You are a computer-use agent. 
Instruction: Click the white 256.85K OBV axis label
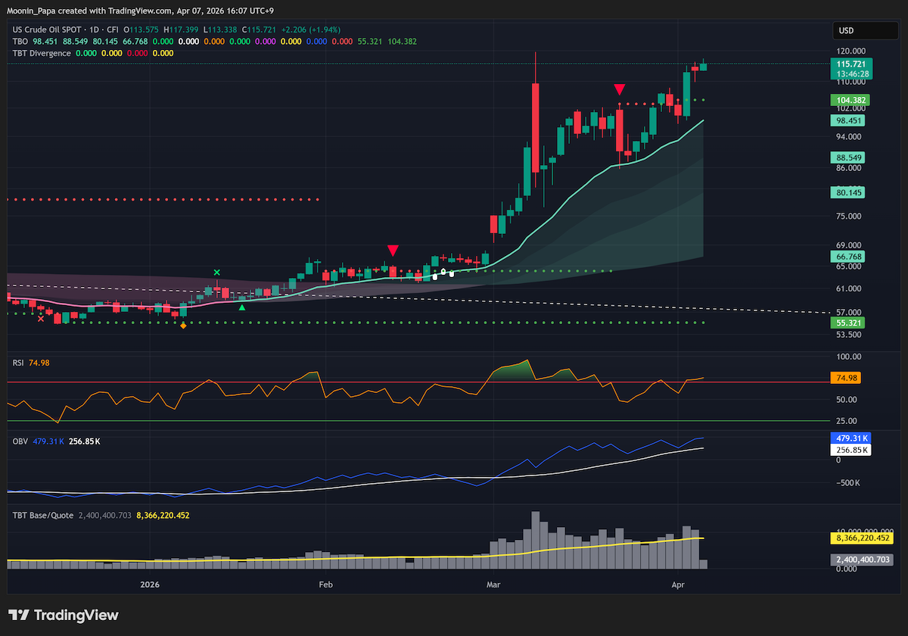click(851, 449)
